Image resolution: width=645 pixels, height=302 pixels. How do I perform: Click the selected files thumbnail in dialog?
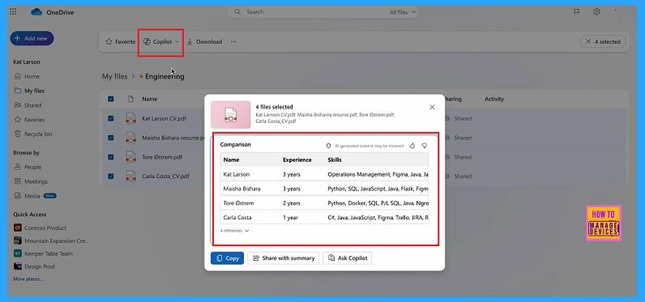[x=230, y=115]
